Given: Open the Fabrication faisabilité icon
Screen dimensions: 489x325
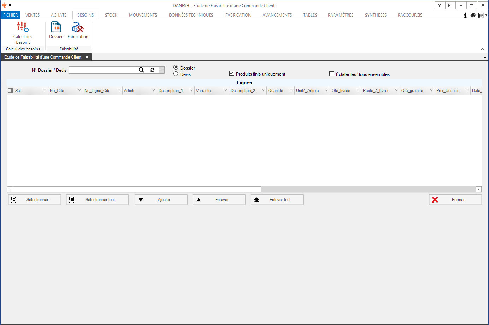Looking at the screenshot, I should click(78, 30).
